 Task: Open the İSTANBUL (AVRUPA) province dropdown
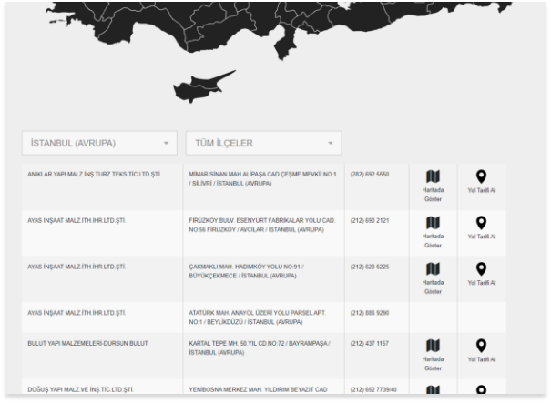(99, 143)
